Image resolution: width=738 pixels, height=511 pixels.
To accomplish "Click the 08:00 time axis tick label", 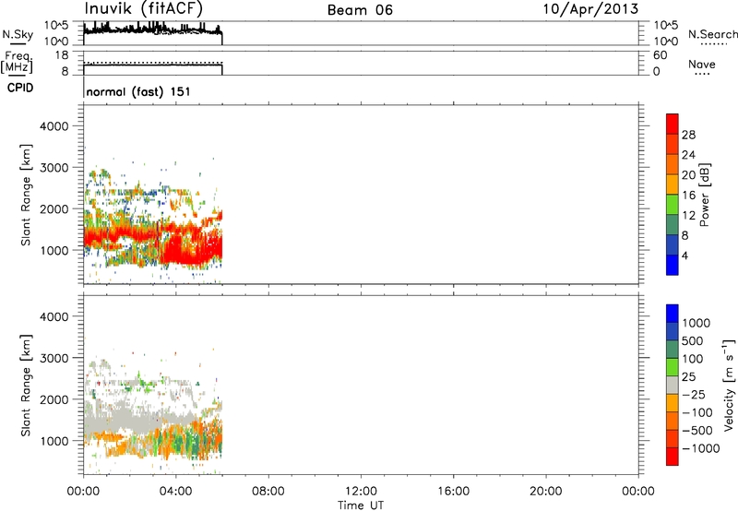I will [268, 492].
